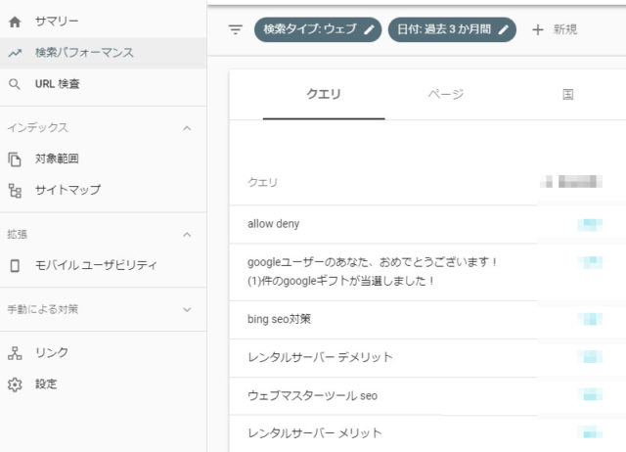Click the network icon beside リンク
626x452 pixels.
15,353
